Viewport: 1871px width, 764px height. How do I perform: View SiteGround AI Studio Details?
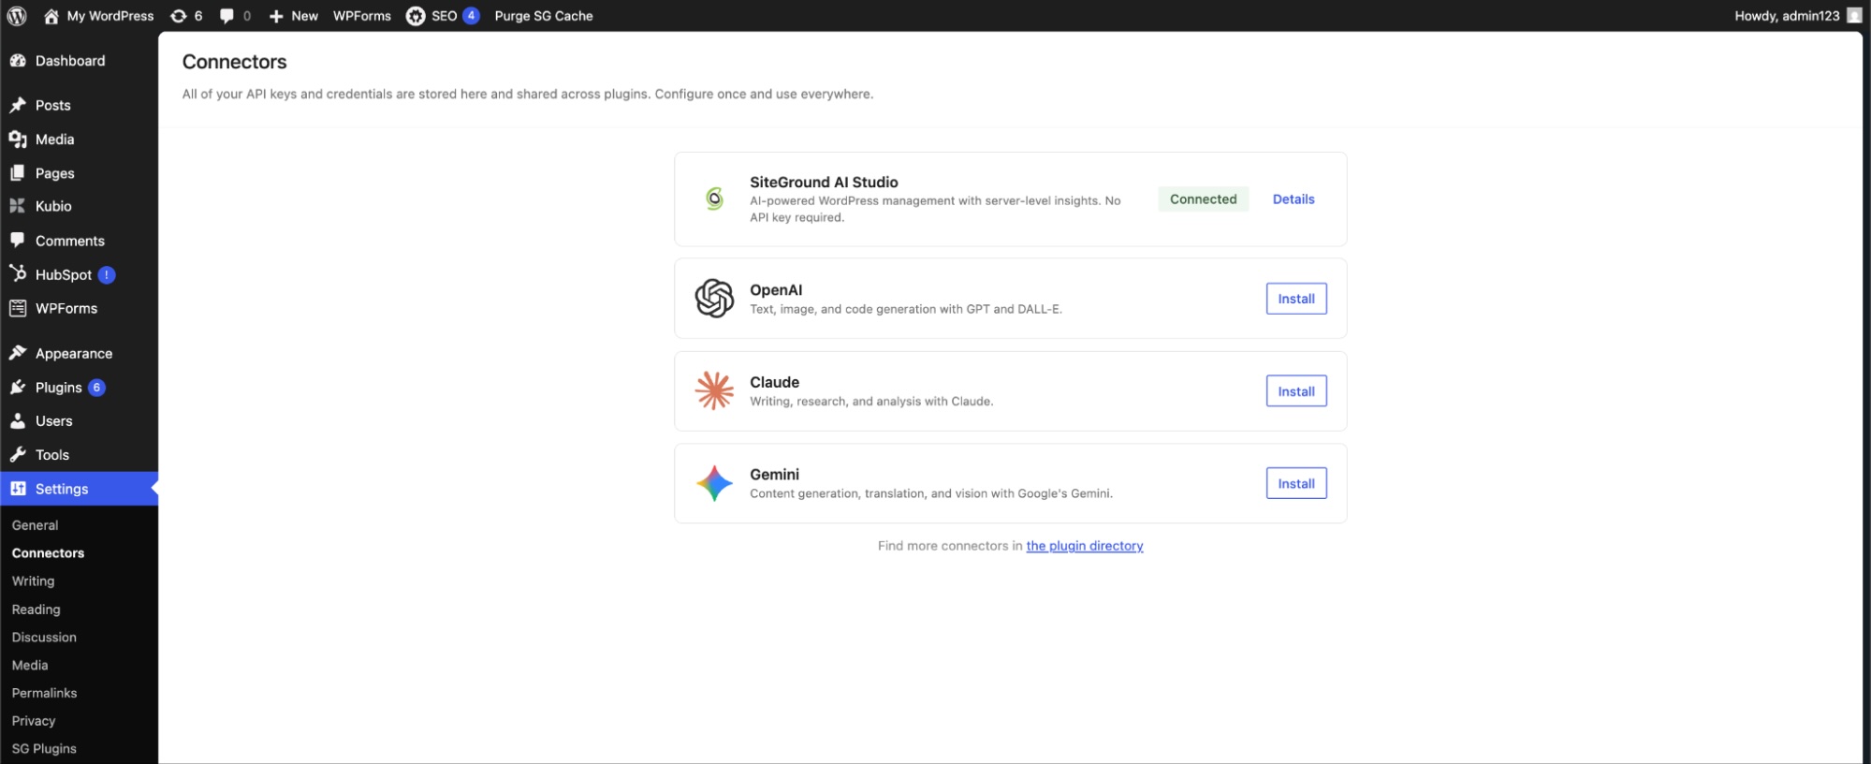[1294, 199]
